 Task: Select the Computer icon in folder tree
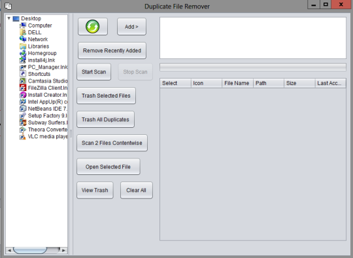point(23,26)
